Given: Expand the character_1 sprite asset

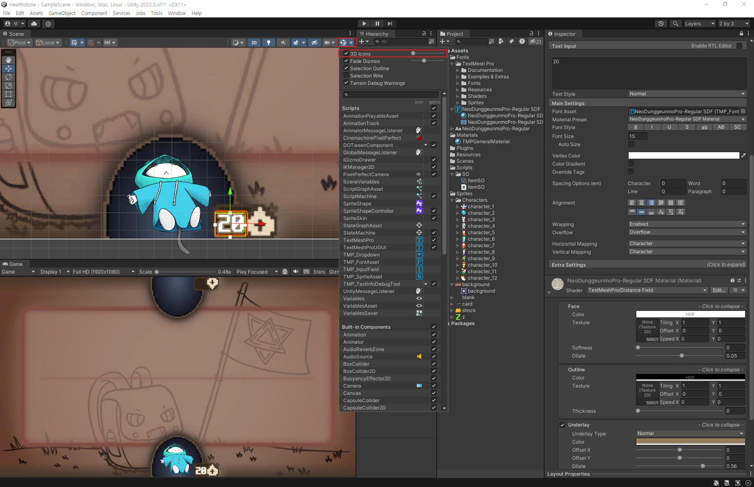Looking at the screenshot, I should (458, 207).
